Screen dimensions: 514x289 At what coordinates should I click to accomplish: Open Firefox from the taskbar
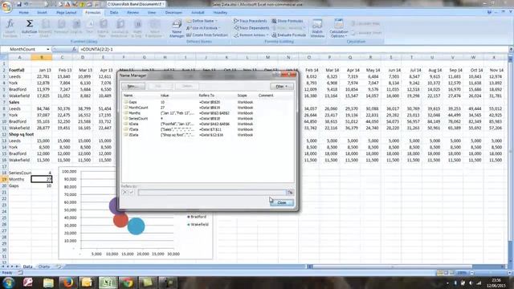67,283
